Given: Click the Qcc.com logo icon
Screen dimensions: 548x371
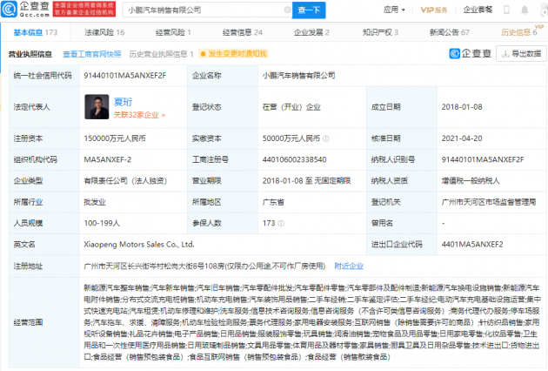Looking at the screenshot, I should coord(9,10).
